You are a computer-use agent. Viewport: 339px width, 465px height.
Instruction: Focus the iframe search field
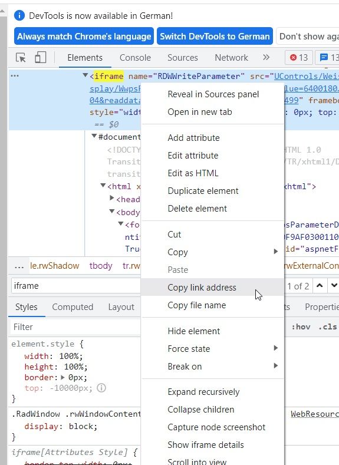pos(75,286)
